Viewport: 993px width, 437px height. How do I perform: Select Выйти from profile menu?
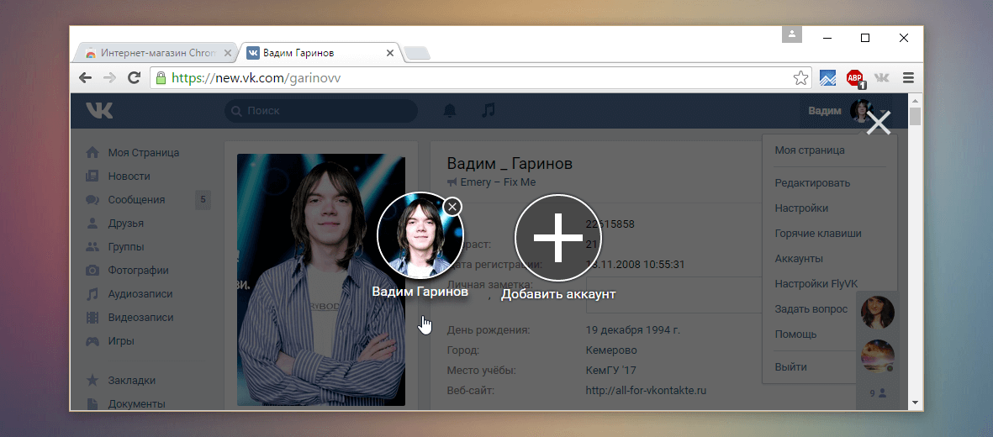tap(790, 367)
